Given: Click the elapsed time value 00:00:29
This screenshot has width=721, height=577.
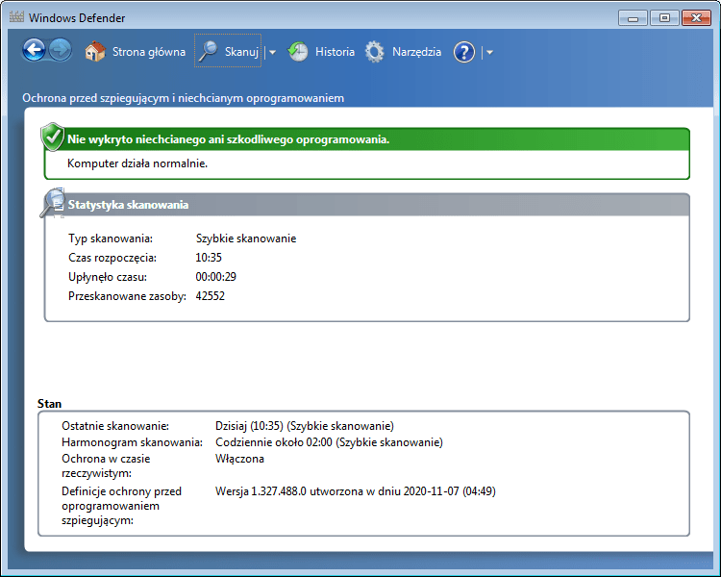Looking at the screenshot, I should point(216,277).
